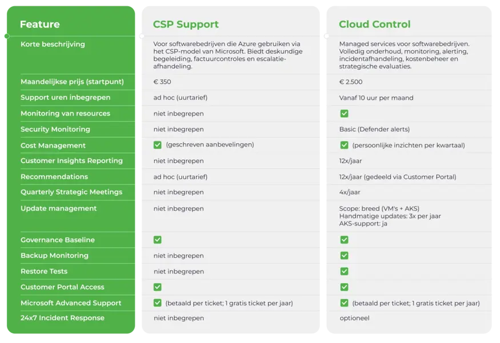Click the circle marker beside Feature column
500x343 pixels.
coord(6,36)
